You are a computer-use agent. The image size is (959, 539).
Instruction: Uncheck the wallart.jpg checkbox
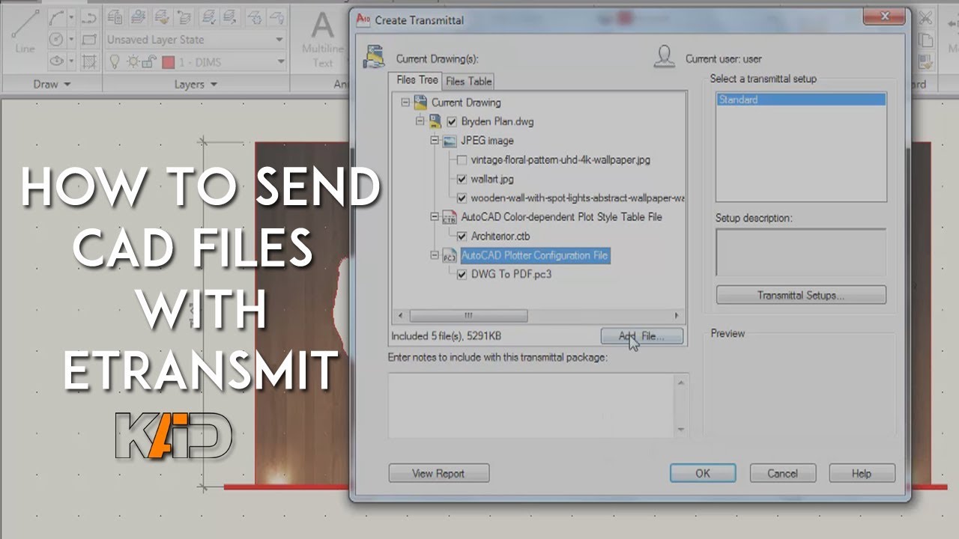pyautogui.click(x=462, y=179)
